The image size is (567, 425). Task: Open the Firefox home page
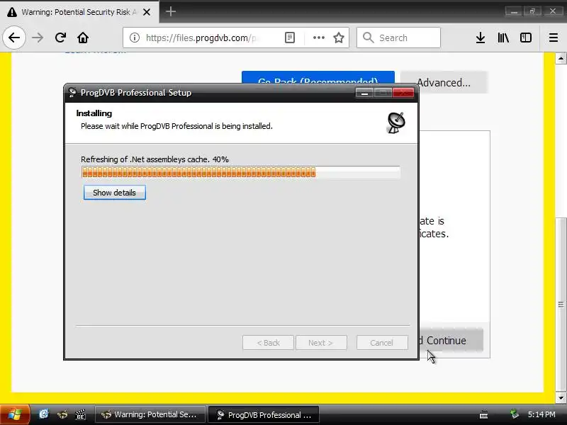coord(83,38)
